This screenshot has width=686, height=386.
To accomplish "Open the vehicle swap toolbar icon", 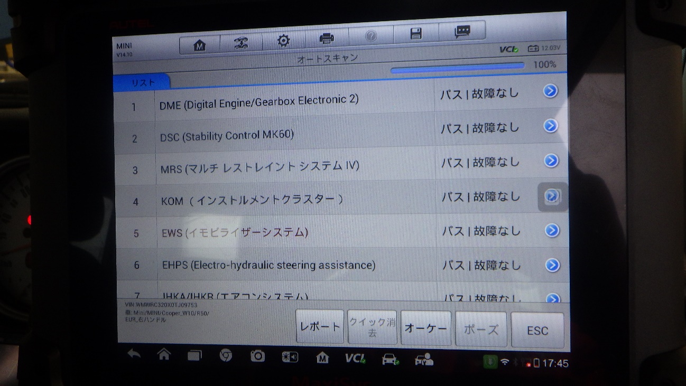I will tap(242, 42).
